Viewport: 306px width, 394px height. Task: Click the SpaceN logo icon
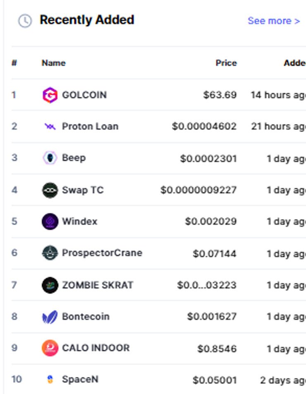pos(50,380)
